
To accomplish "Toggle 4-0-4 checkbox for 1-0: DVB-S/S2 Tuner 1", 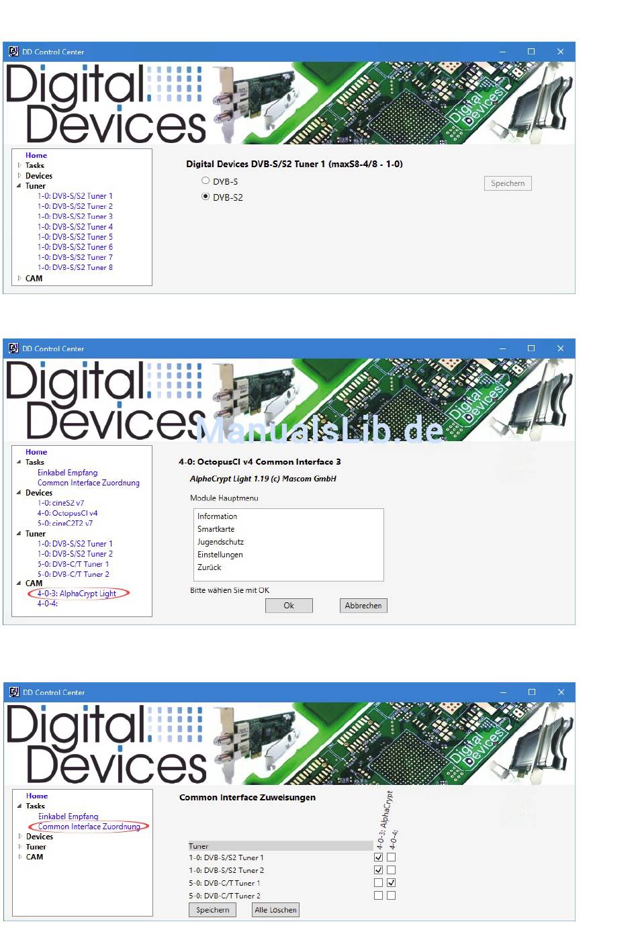I will pyautogui.click(x=392, y=857).
